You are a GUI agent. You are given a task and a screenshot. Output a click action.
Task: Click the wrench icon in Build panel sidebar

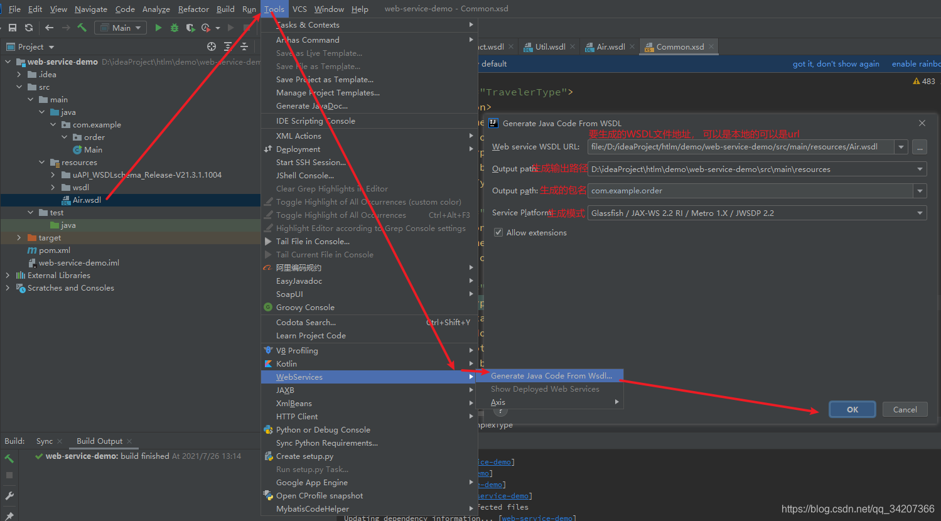[9, 496]
